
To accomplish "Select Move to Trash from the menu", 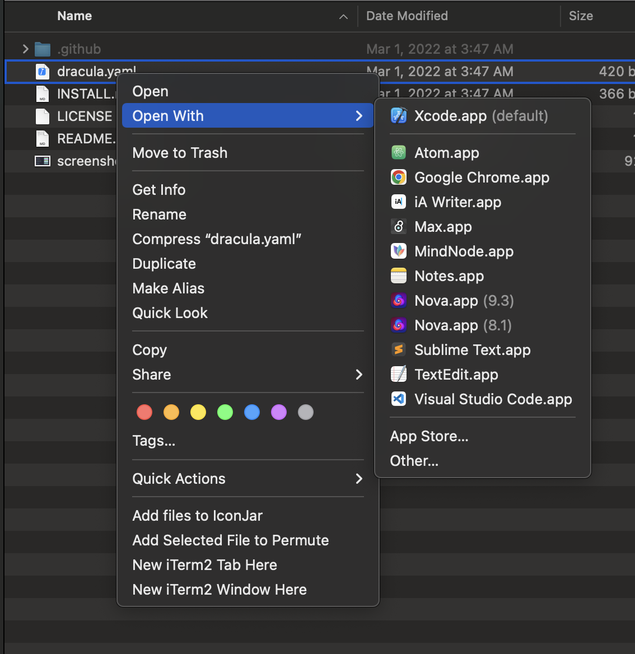I will click(180, 153).
